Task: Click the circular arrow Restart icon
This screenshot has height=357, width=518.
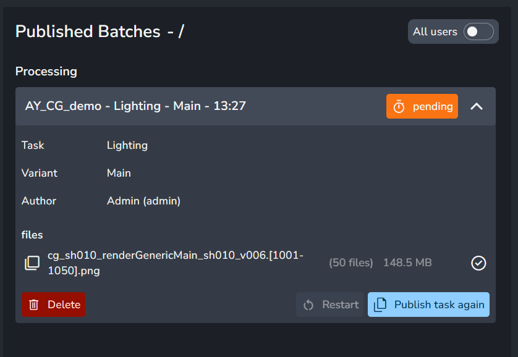Action: click(x=309, y=304)
